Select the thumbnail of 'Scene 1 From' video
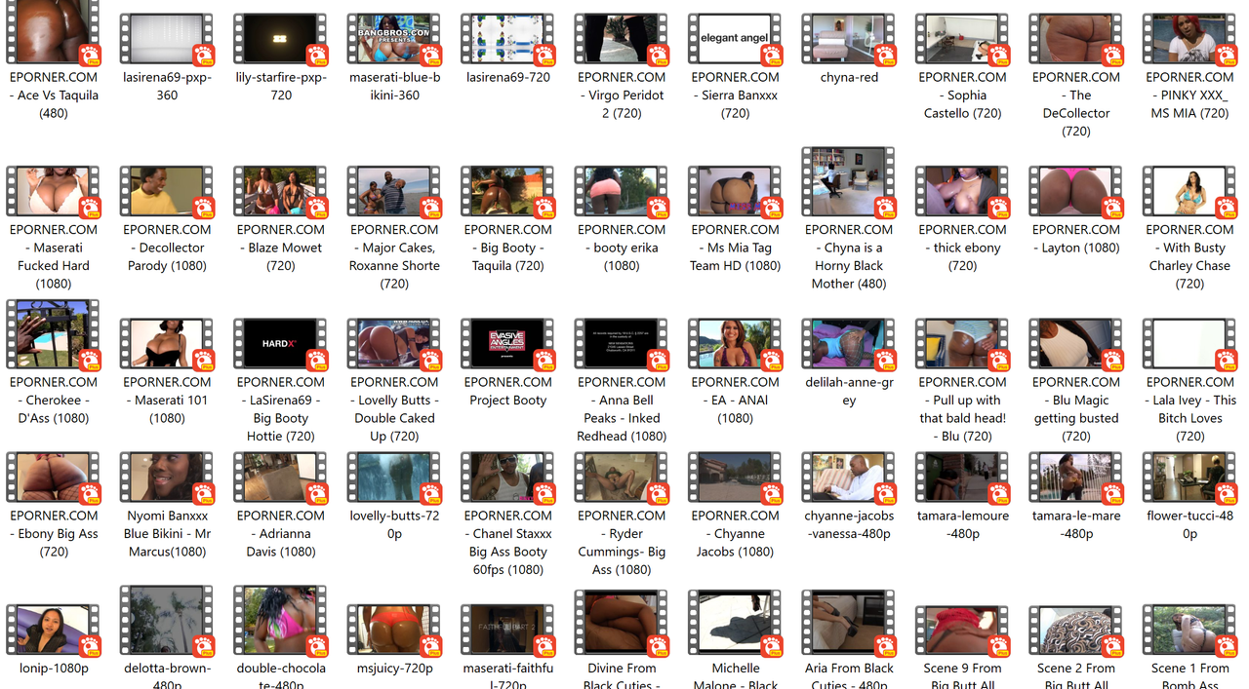 coord(1189,630)
